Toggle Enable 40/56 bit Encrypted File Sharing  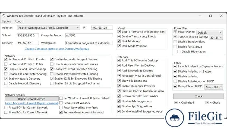[x=52, y=79]
